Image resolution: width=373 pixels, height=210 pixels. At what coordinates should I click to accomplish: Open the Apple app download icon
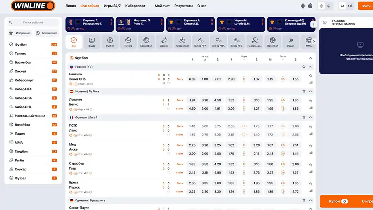(x=310, y=6)
